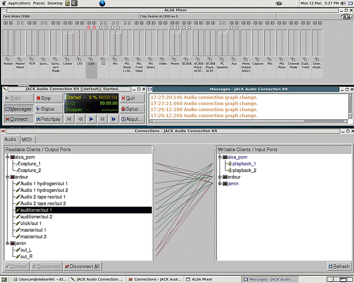Viewport: 354px width, 283px height.
Task: Collapse the jamin output ports tree
Action: click(7, 243)
